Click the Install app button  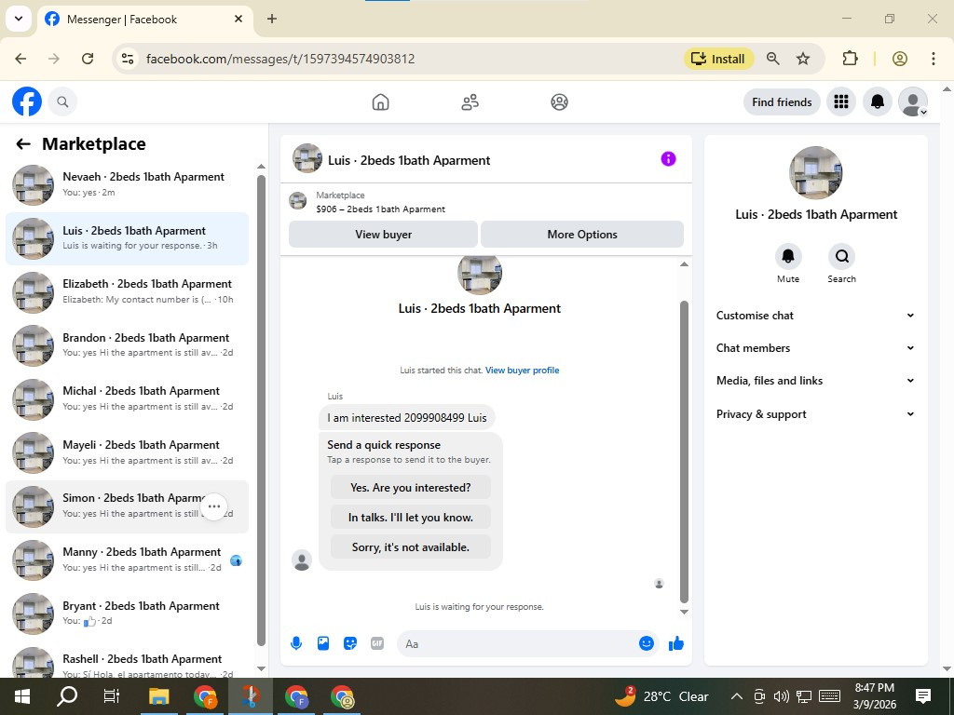719,59
